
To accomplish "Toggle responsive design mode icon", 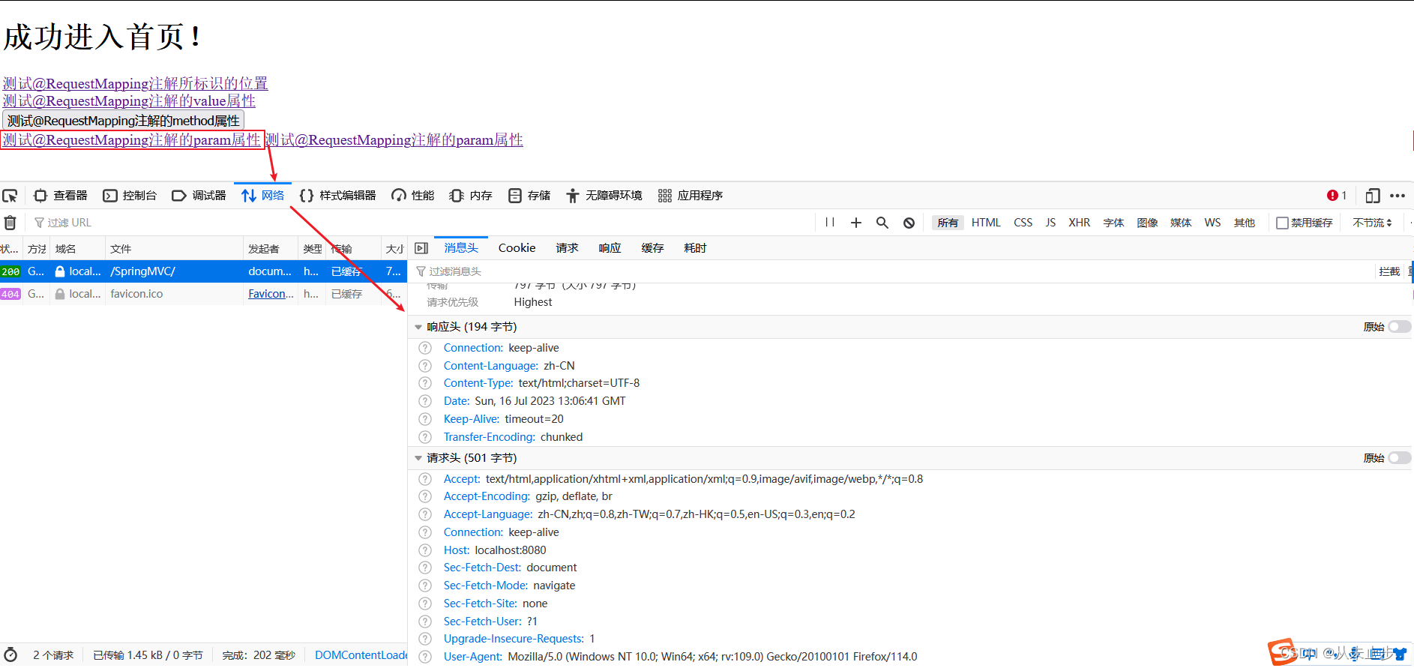I will (x=1373, y=196).
